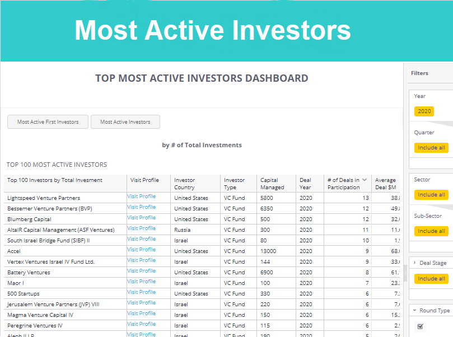Open Visit Profile link for Accel
453x337 pixels.
tap(141, 250)
